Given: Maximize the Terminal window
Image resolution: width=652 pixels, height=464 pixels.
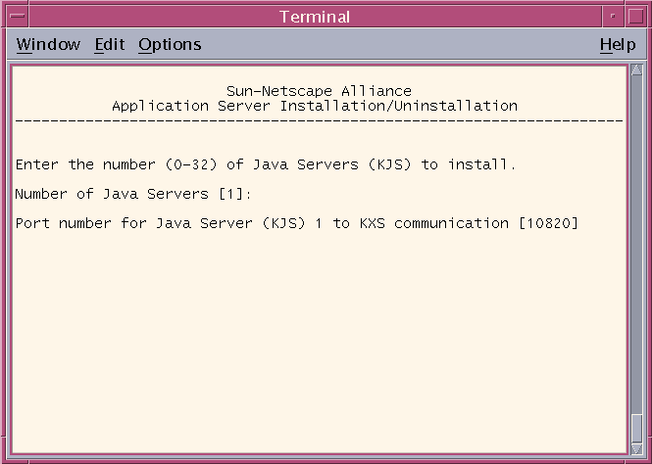Looking at the screenshot, I should click(635, 17).
